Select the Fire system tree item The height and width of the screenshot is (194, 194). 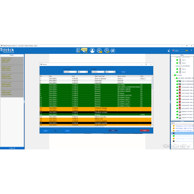click(179, 75)
